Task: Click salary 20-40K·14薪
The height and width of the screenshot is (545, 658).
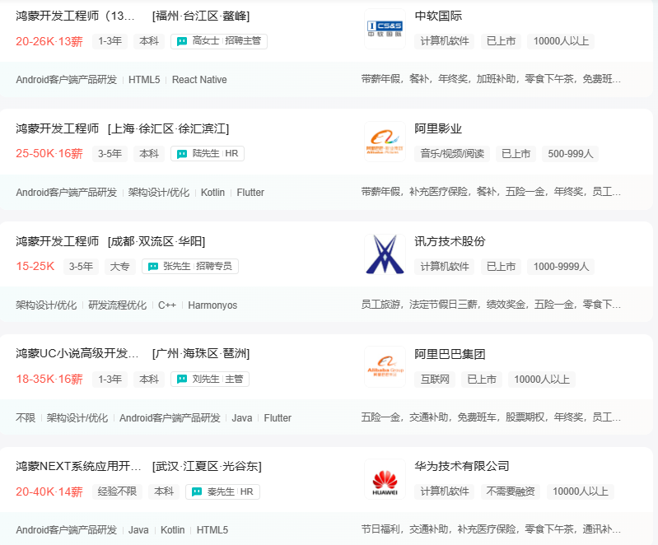Action: (49, 491)
